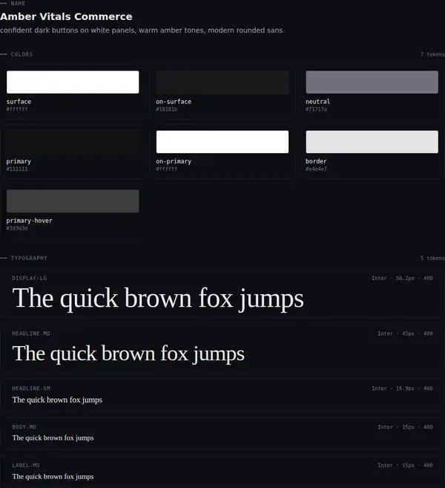Viewport: 445px width, 488px height.
Task: Click the '7 tokens' count label
Action: [432, 54]
